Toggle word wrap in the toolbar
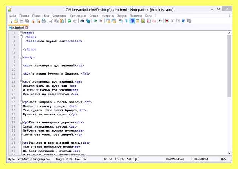Screen dimensions: 238x169 tap(121, 21)
